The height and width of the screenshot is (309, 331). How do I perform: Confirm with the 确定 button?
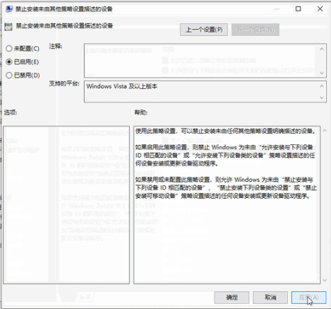[x=231, y=298]
